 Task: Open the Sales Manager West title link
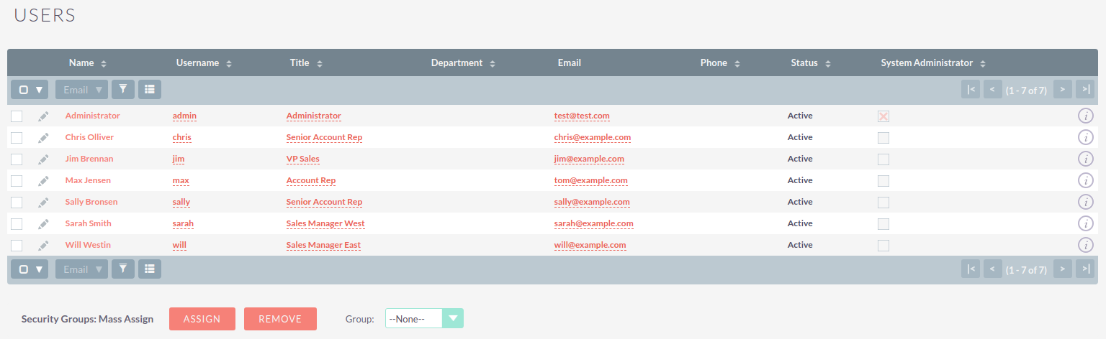(x=325, y=223)
